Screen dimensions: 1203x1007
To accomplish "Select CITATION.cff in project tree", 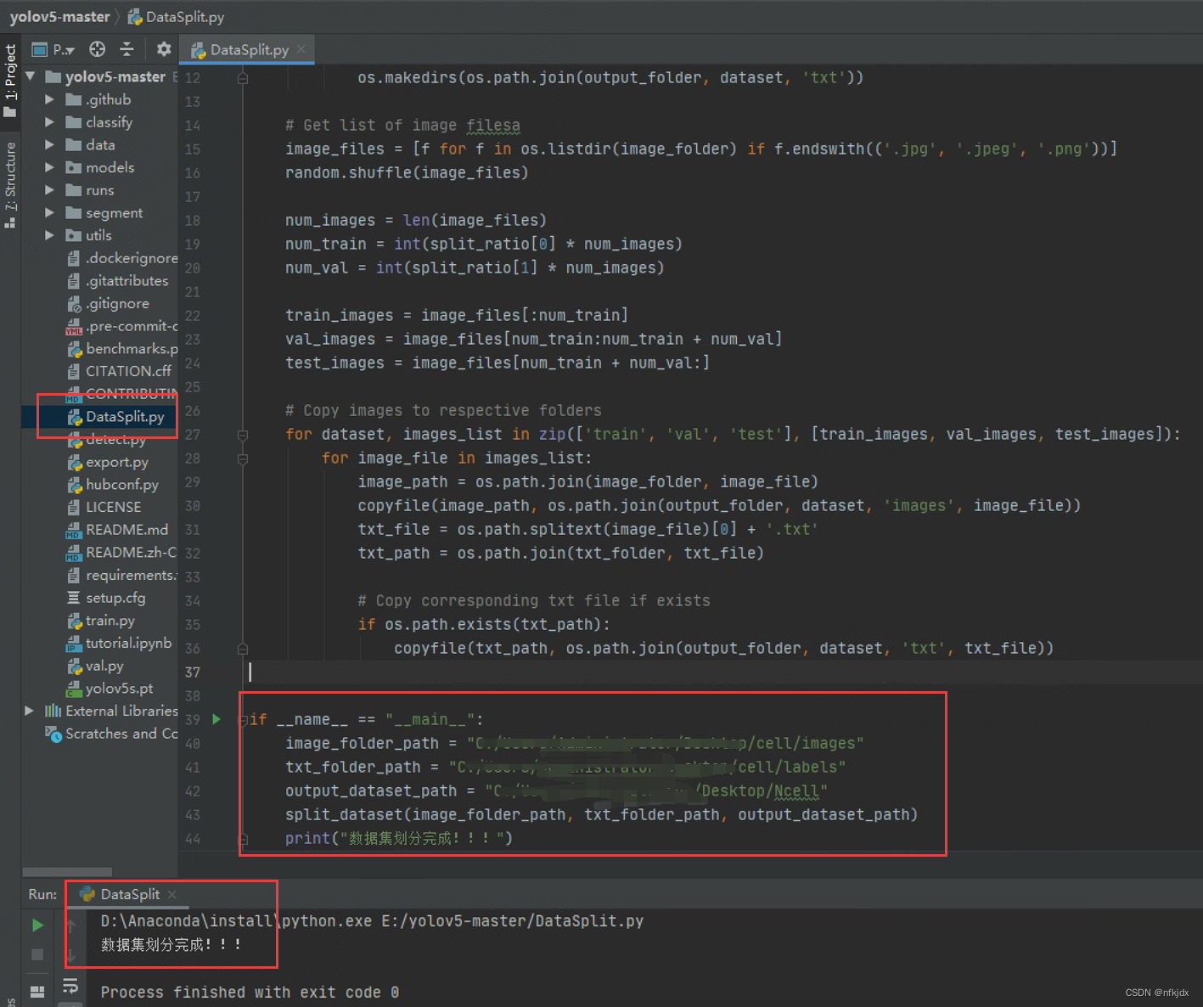I will (x=119, y=371).
